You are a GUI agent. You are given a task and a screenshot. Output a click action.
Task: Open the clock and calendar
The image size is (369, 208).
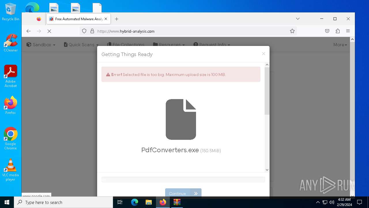[x=344, y=202]
